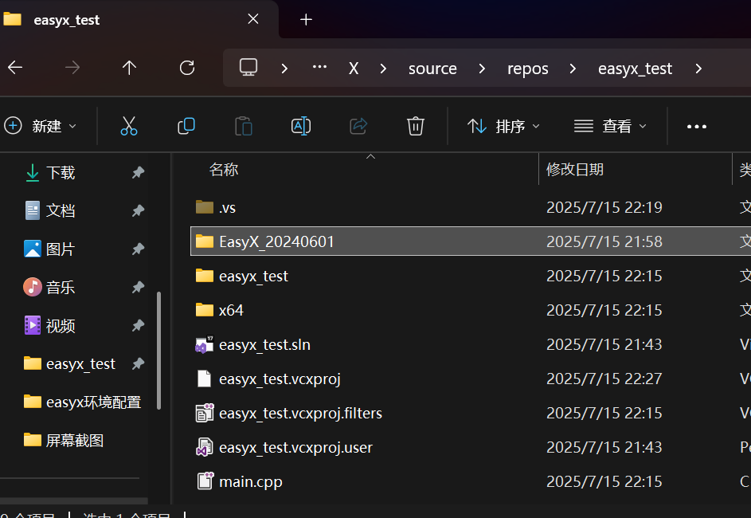
Task: Open the 新建 (New) dropdown
Action: pos(41,126)
